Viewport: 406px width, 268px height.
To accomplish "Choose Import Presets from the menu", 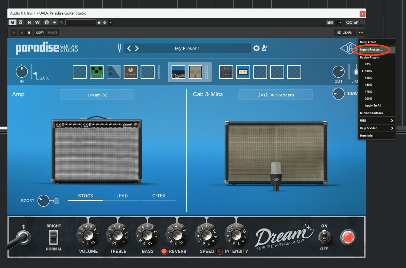I will 371,50.
